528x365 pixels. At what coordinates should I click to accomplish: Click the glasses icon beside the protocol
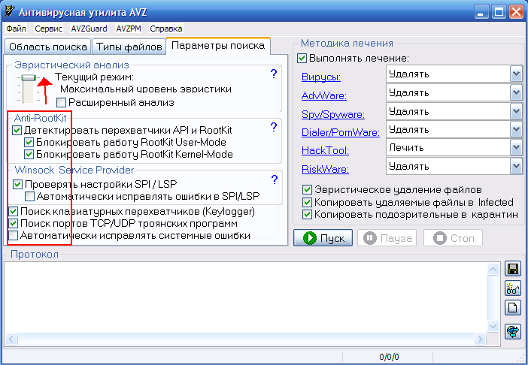(x=512, y=288)
